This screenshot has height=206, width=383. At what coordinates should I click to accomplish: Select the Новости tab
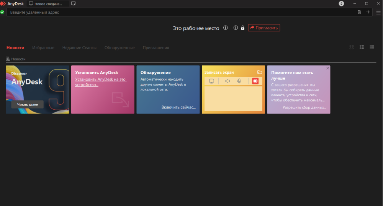click(x=15, y=48)
